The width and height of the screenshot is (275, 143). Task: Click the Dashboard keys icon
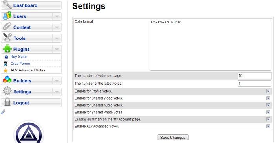pyautogui.click(x=7, y=4)
